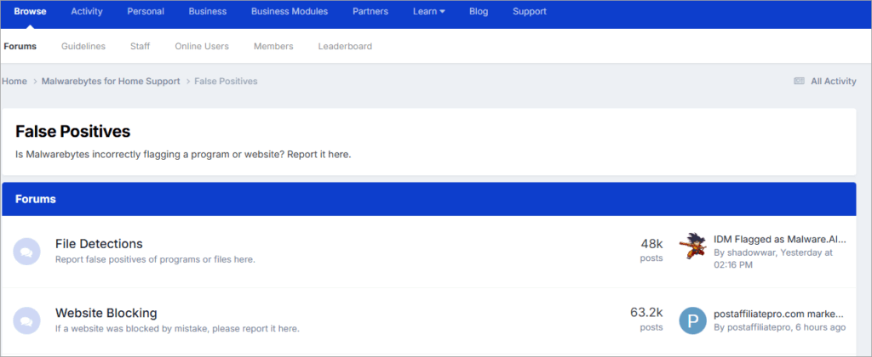Select the Browse tab
This screenshot has height=357, width=872.
click(x=30, y=11)
